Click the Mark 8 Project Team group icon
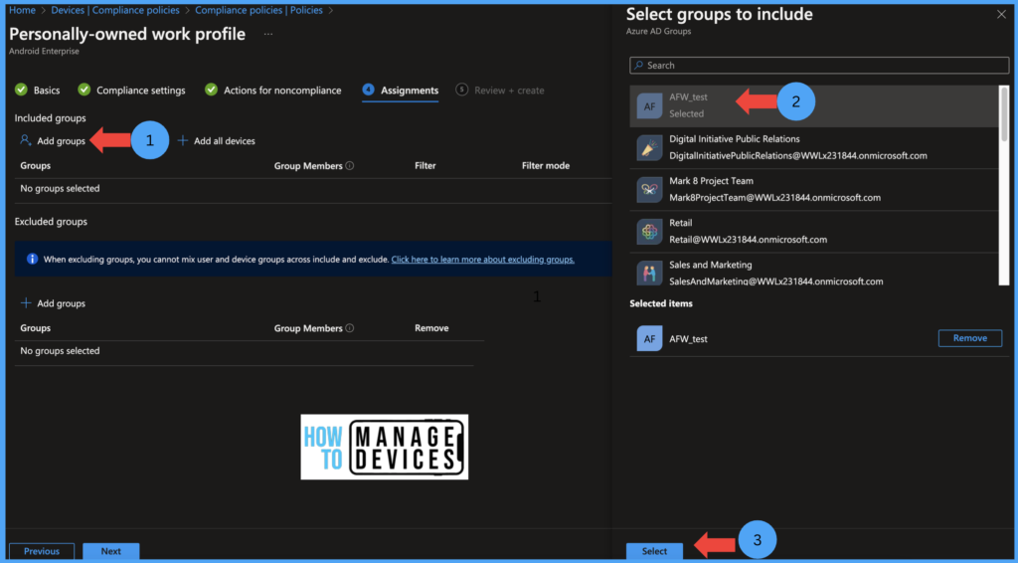The width and height of the screenshot is (1018, 563). tap(649, 190)
